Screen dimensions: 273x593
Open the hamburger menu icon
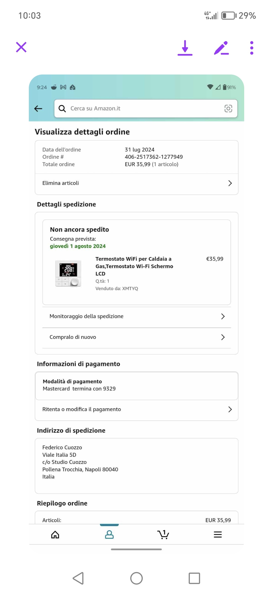218,535
